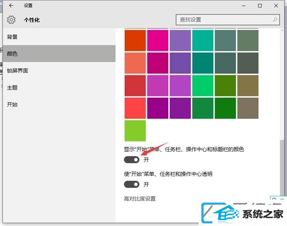Open the 锁屏界面 section
Image resolution: width=287 pixels, height=226 pixels.
tap(59, 71)
